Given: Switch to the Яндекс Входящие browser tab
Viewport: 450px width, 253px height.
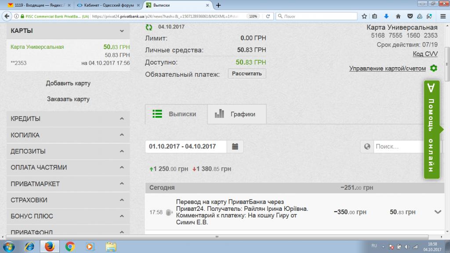Looking at the screenshot, I should (39, 5).
